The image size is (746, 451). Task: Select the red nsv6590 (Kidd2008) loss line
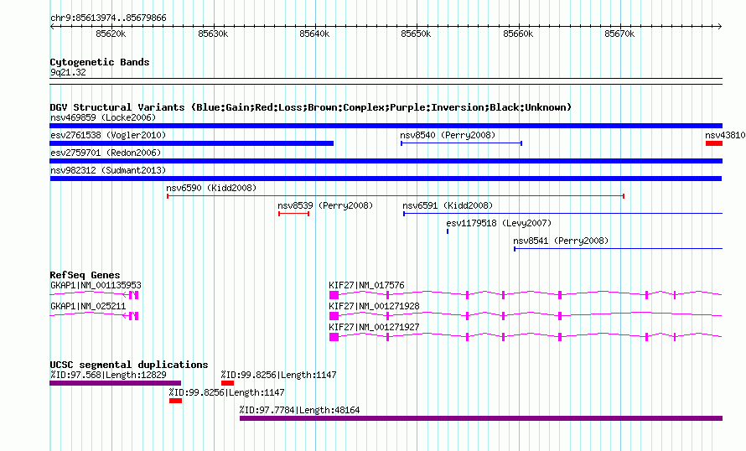click(396, 196)
